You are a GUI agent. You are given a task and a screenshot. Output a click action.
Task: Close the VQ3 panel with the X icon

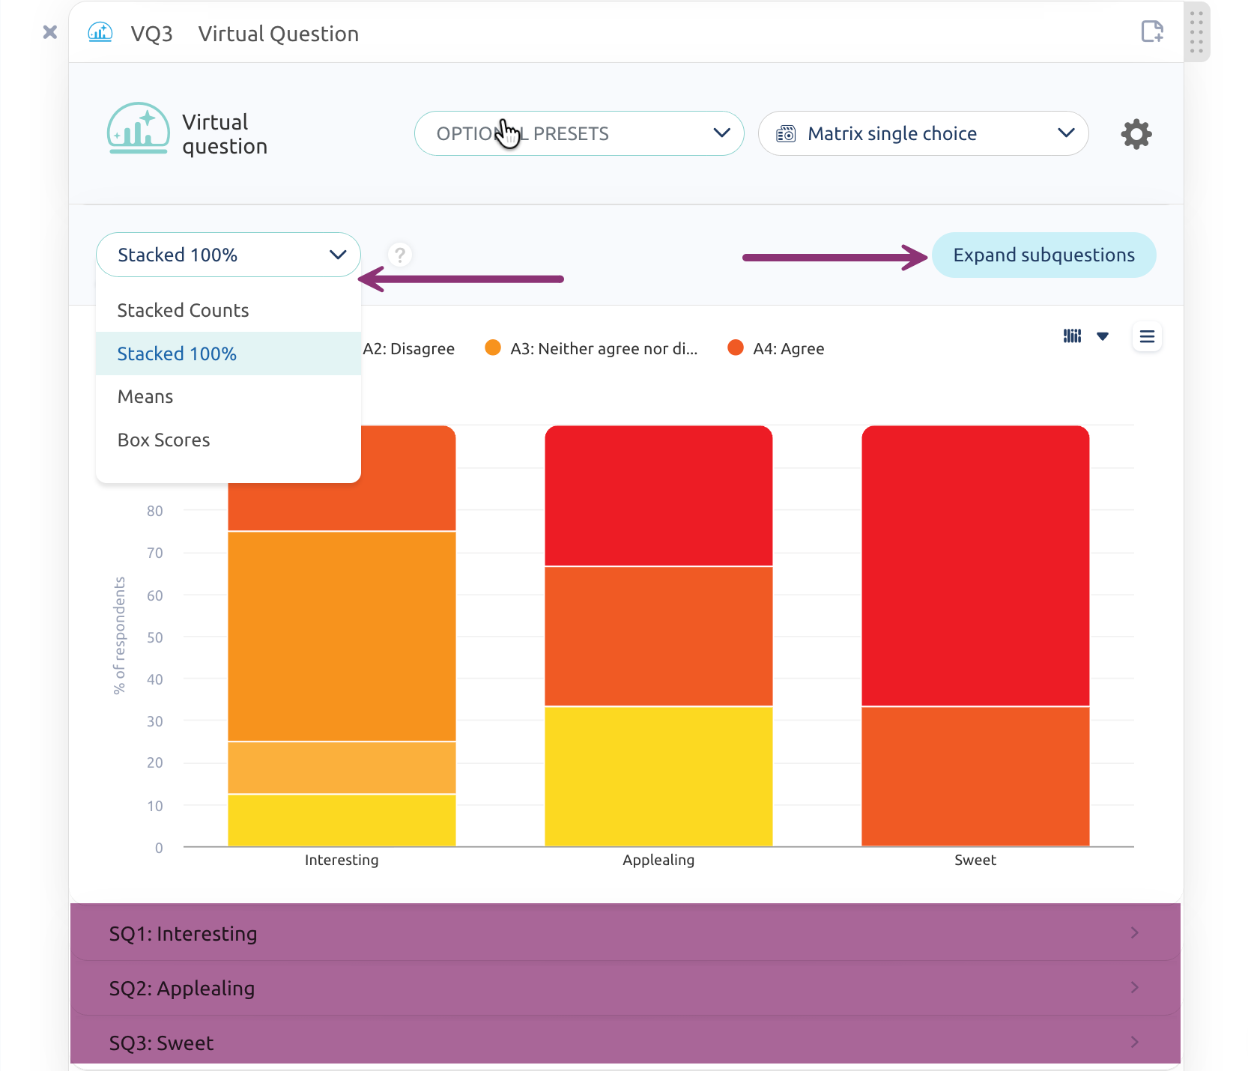[50, 32]
